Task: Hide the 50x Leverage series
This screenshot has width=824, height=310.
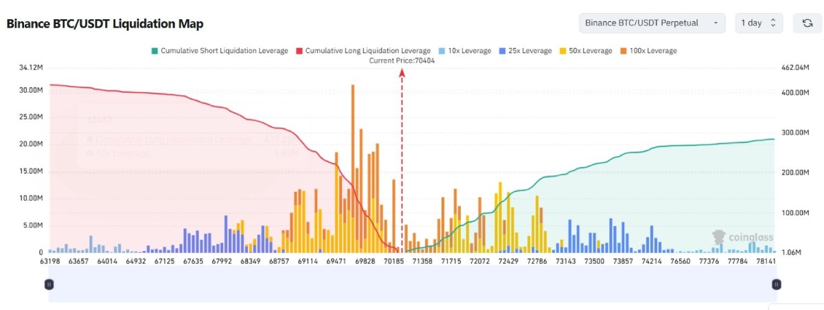Action: click(x=586, y=51)
